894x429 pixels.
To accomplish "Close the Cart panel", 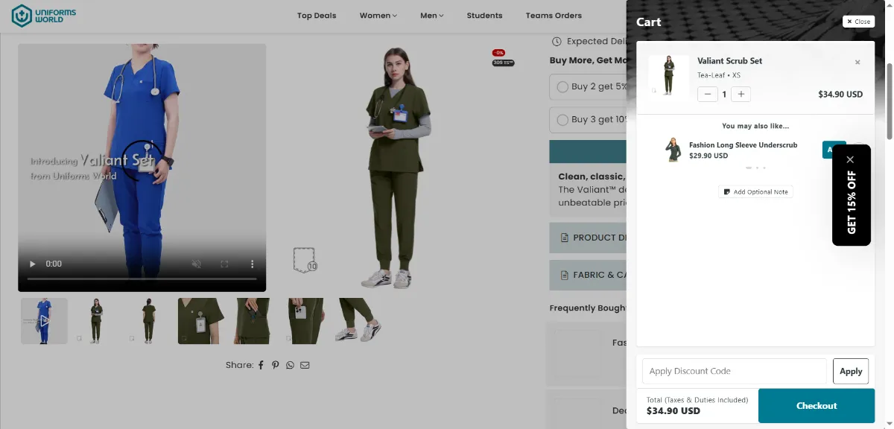I will click(x=858, y=22).
